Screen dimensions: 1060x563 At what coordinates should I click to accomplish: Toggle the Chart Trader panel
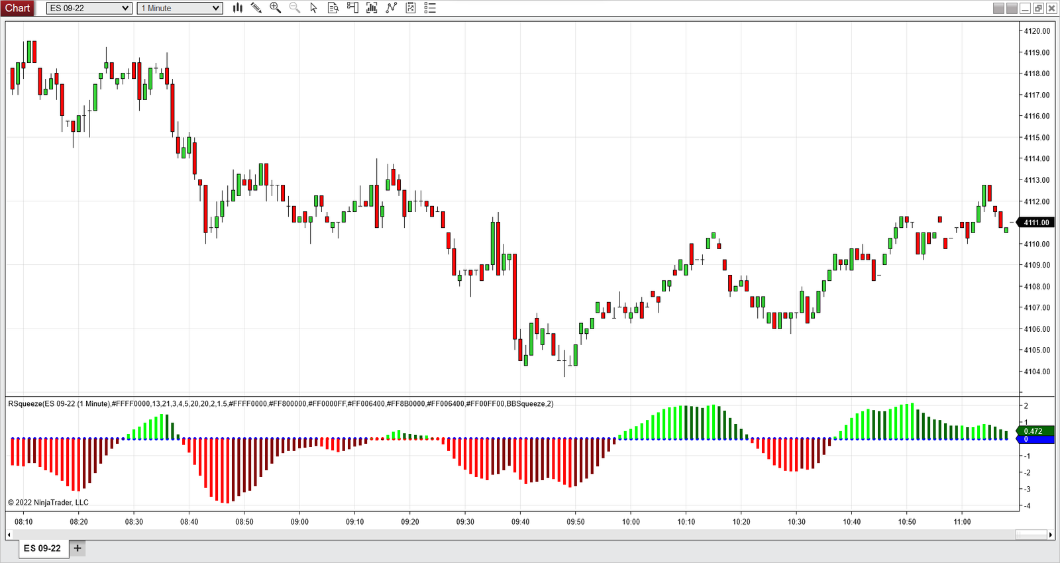pyautogui.click(x=352, y=8)
